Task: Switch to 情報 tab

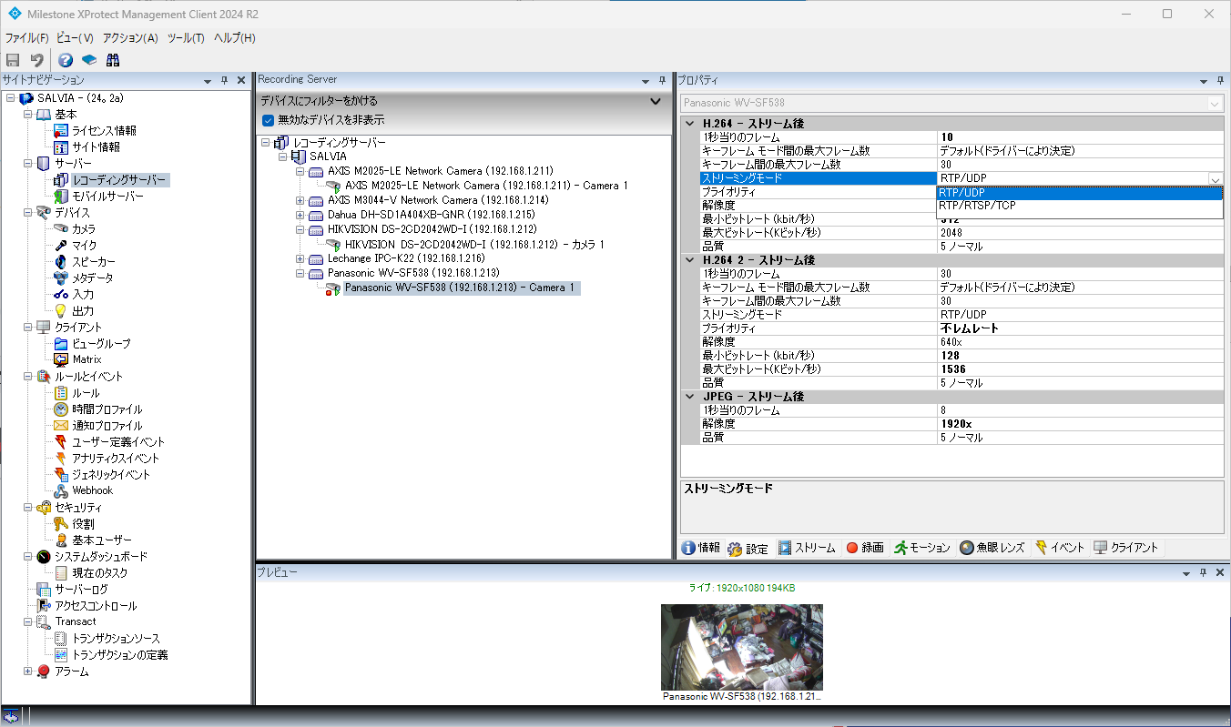Action: pos(701,548)
